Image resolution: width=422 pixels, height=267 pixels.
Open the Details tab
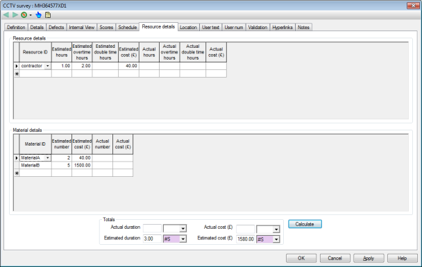click(x=37, y=28)
